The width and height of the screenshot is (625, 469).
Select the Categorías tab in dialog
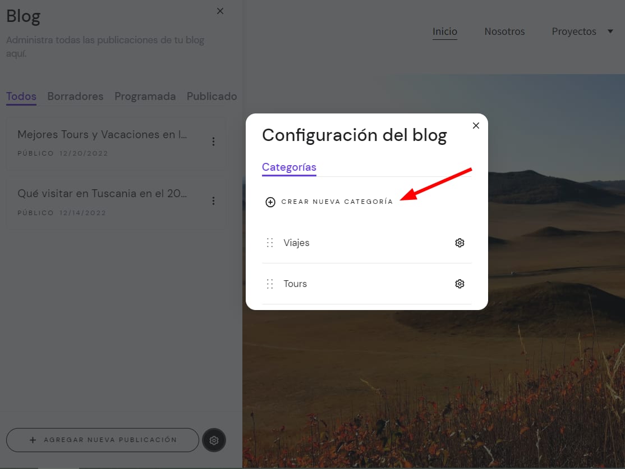pyautogui.click(x=289, y=167)
